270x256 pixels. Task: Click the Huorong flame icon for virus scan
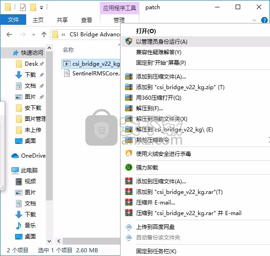coord(129,154)
